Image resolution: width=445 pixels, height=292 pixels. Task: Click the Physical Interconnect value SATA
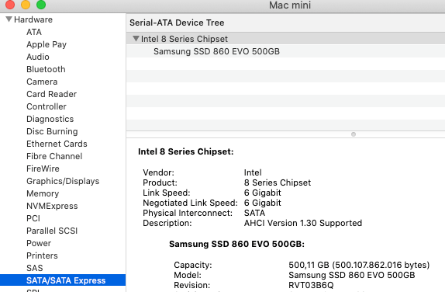254,213
